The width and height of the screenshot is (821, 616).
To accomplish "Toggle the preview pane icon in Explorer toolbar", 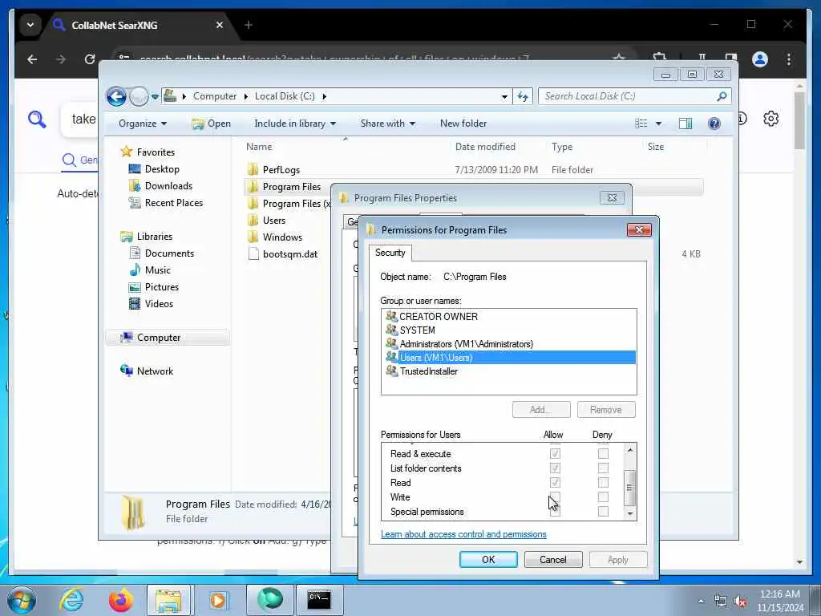I will pyautogui.click(x=686, y=124).
